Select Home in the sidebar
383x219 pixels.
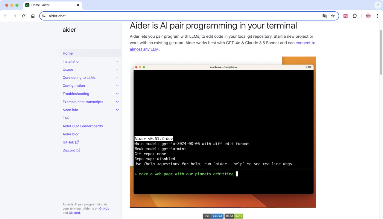point(68,53)
